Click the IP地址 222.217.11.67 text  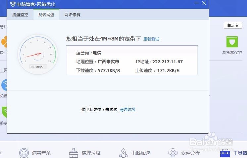[x=159, y=62]
